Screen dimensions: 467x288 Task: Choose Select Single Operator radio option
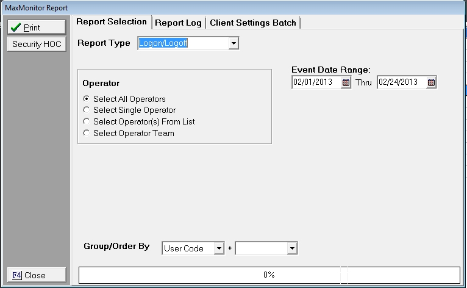point(87,110)
